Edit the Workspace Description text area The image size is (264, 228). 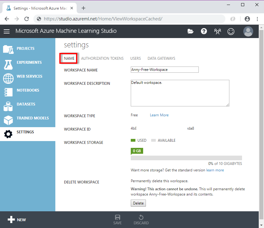[180, 93]
